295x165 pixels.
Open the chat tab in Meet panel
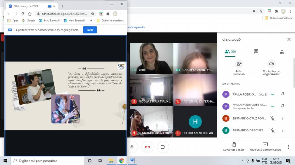[256, 51]
